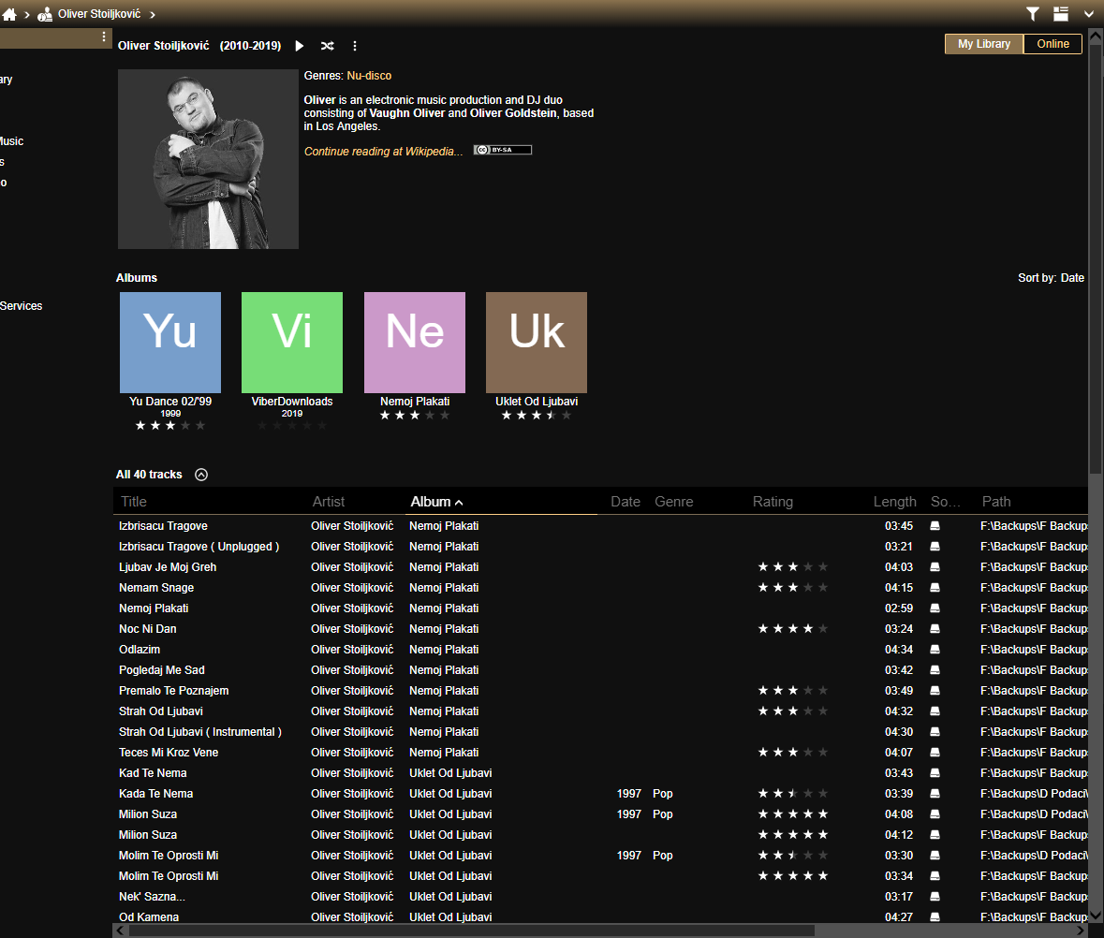Open the artist's three-dot options menu
The height and width of the screenshot is (938, 1104).
coord(355,46)
